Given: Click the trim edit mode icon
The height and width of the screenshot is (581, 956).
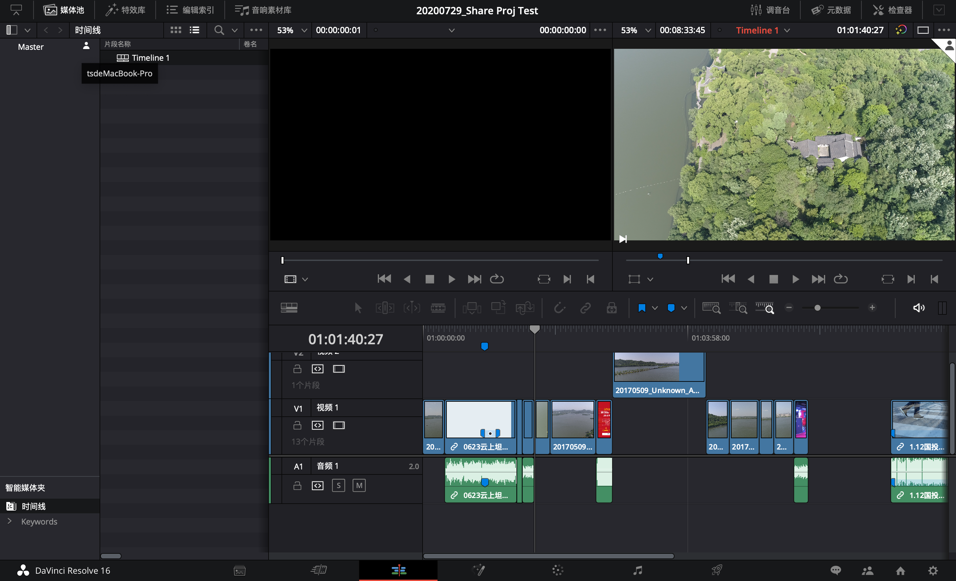Looking at the screenshot, I should 384,308.
